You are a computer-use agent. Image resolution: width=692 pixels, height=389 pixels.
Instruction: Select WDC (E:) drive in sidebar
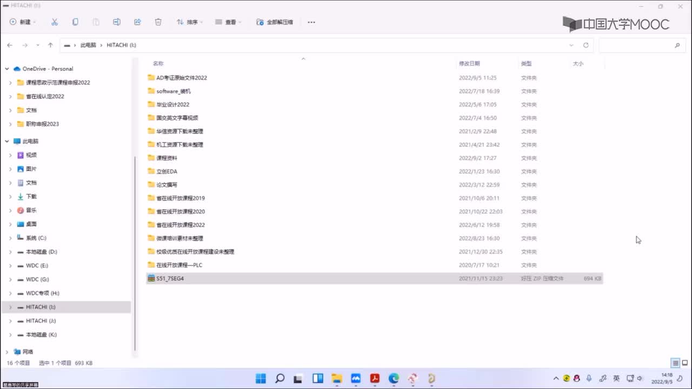point(37,266)
